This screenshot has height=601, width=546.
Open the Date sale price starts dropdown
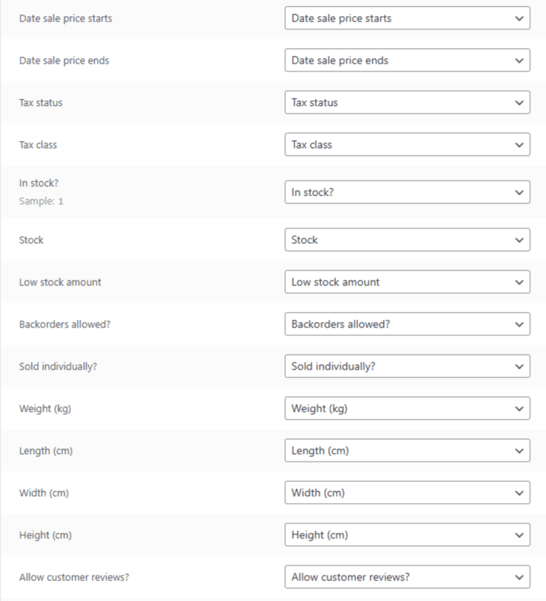pos(406,19)
